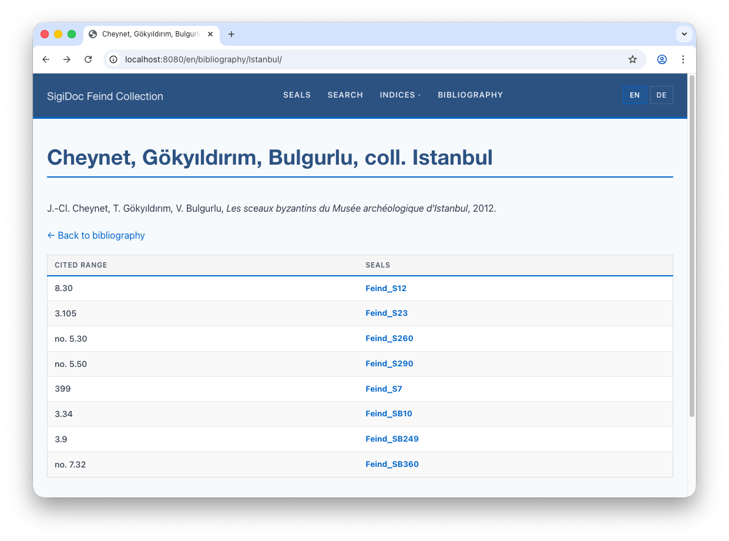This screenshot has width=729, height=541.
Task: Open the Feind_S260 seal link
Action: [389, 339]
